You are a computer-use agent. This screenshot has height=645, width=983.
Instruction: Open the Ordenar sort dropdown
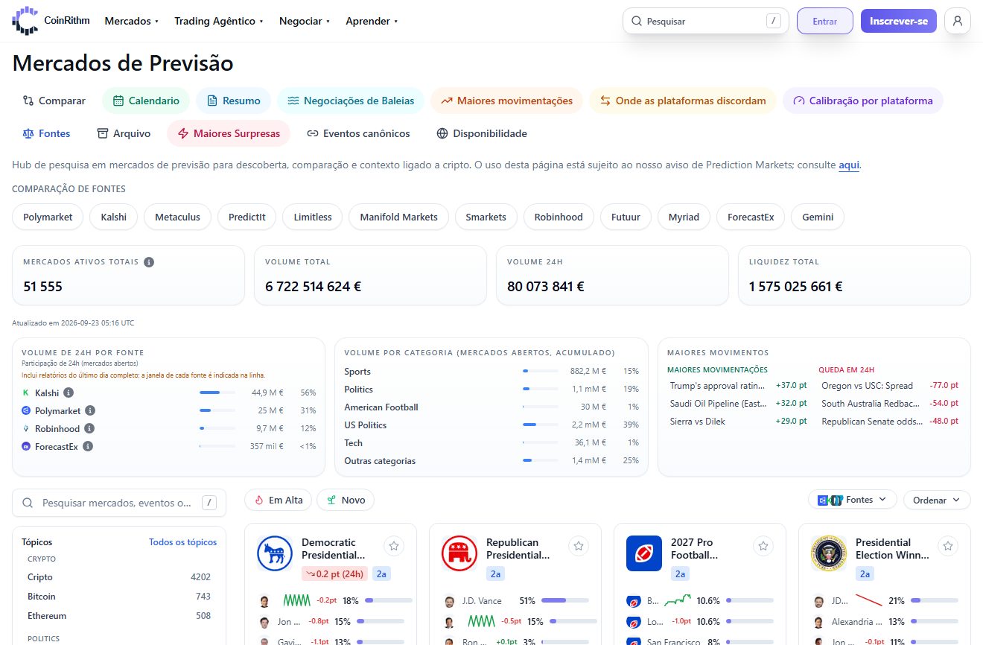[937, 500]
